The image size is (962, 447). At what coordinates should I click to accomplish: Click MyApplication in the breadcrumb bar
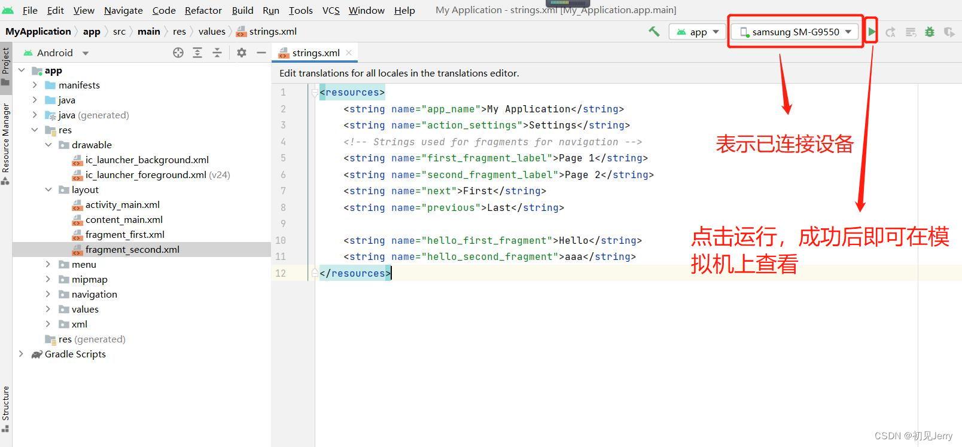(x=38, y=31)
